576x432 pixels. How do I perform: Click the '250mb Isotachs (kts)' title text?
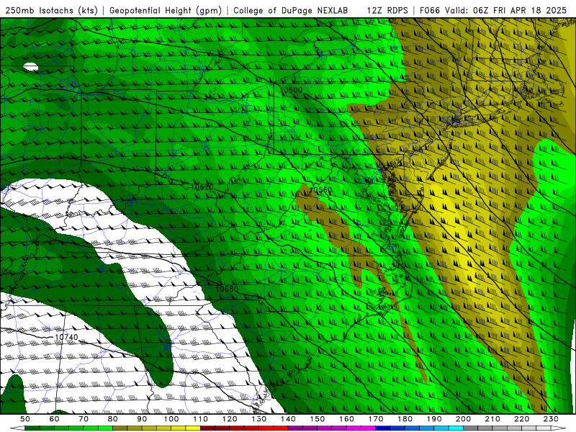point(52,10)
